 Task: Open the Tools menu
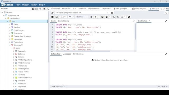pos(34,5)
